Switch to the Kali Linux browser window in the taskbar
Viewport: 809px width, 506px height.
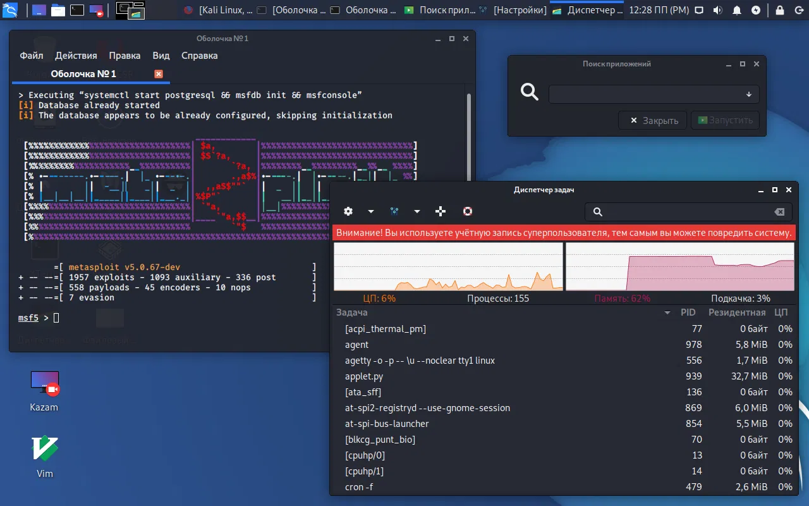218,10
